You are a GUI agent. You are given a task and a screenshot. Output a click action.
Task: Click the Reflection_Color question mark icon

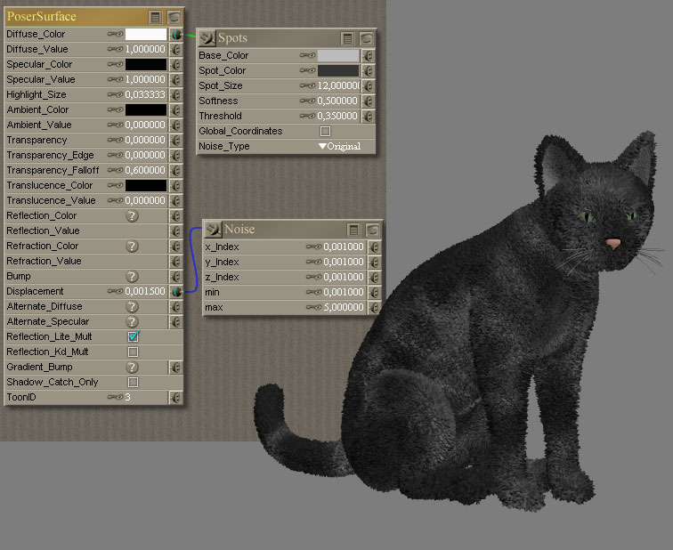(132, 215)
